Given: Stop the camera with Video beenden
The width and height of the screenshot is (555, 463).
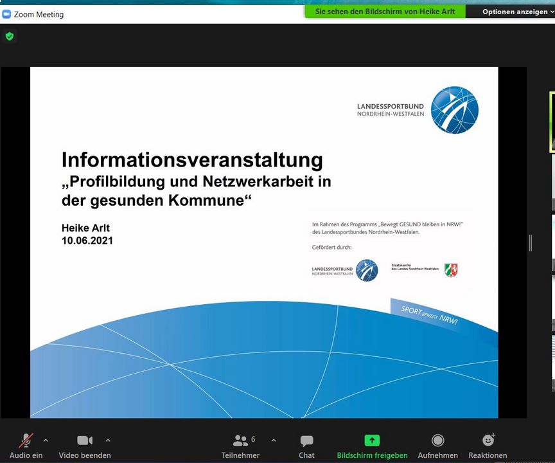Looking at the screenshot, I should pyautogui.click(x=85, y=445).
